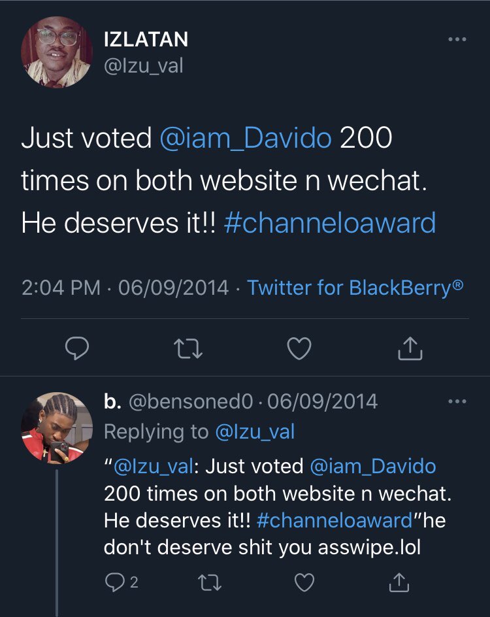This screenshot has width=490, height=617.
Task: Open @iam_Davido mention in the reply
Action: 372,466
